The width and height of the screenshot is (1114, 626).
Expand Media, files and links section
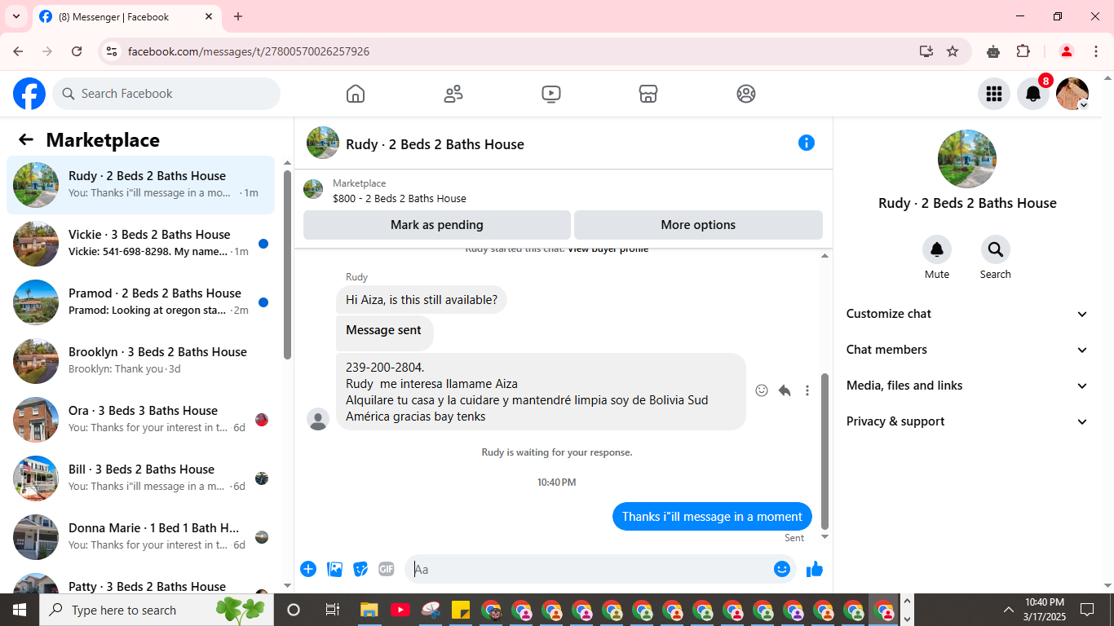coord(967,386)
